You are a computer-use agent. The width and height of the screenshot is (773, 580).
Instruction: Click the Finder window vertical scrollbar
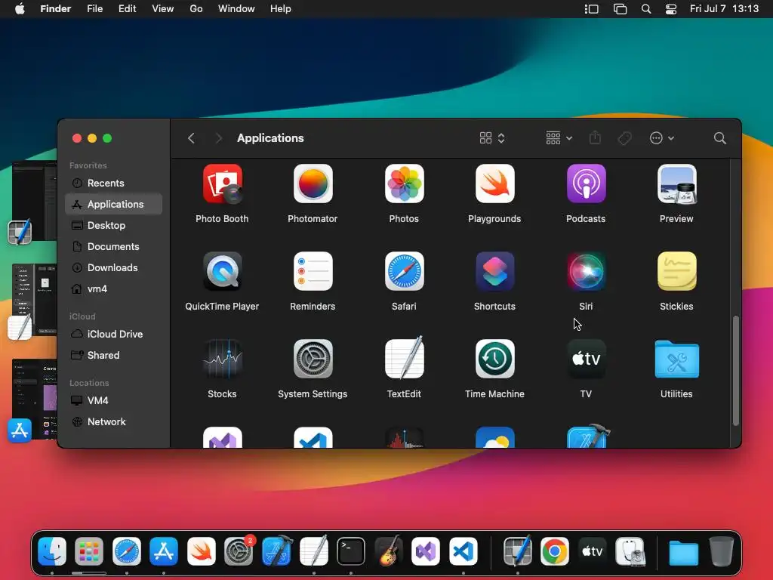(735, 370)
